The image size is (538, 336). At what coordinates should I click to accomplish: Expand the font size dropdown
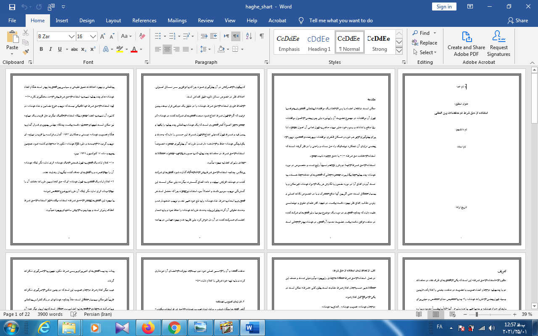point(93,37)
